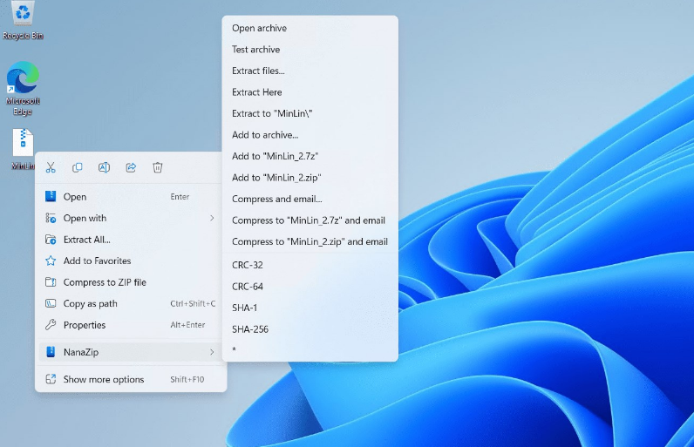
Task: Select Add to "MinLin_2.7z"
Action: pyautogui.click(x=310, y=156)
